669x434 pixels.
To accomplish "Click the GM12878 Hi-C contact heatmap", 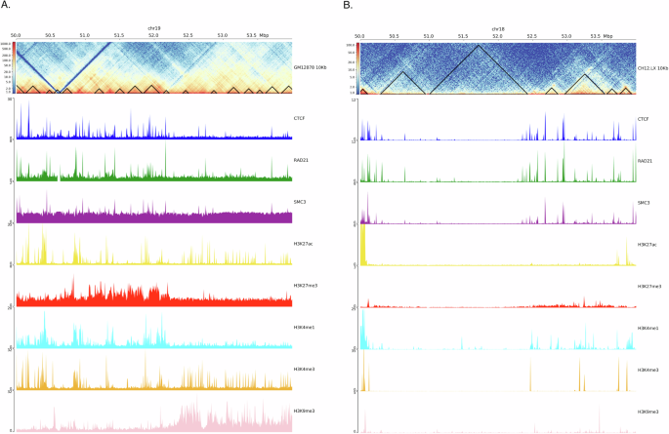I will 152,68.
